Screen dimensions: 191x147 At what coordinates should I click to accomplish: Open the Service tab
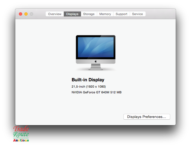pyautogui.click(x=137, y=14)
